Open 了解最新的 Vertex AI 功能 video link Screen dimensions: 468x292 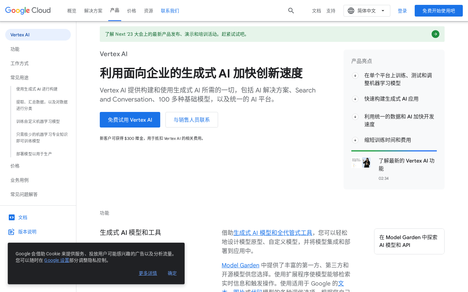coord(407,164)
